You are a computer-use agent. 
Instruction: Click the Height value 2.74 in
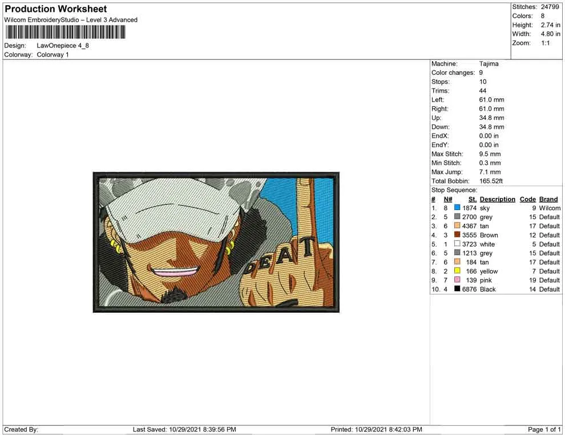pos(551,25)
